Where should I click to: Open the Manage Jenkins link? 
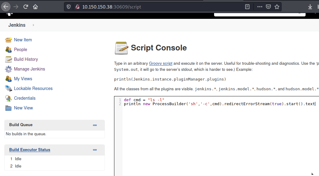30,69
